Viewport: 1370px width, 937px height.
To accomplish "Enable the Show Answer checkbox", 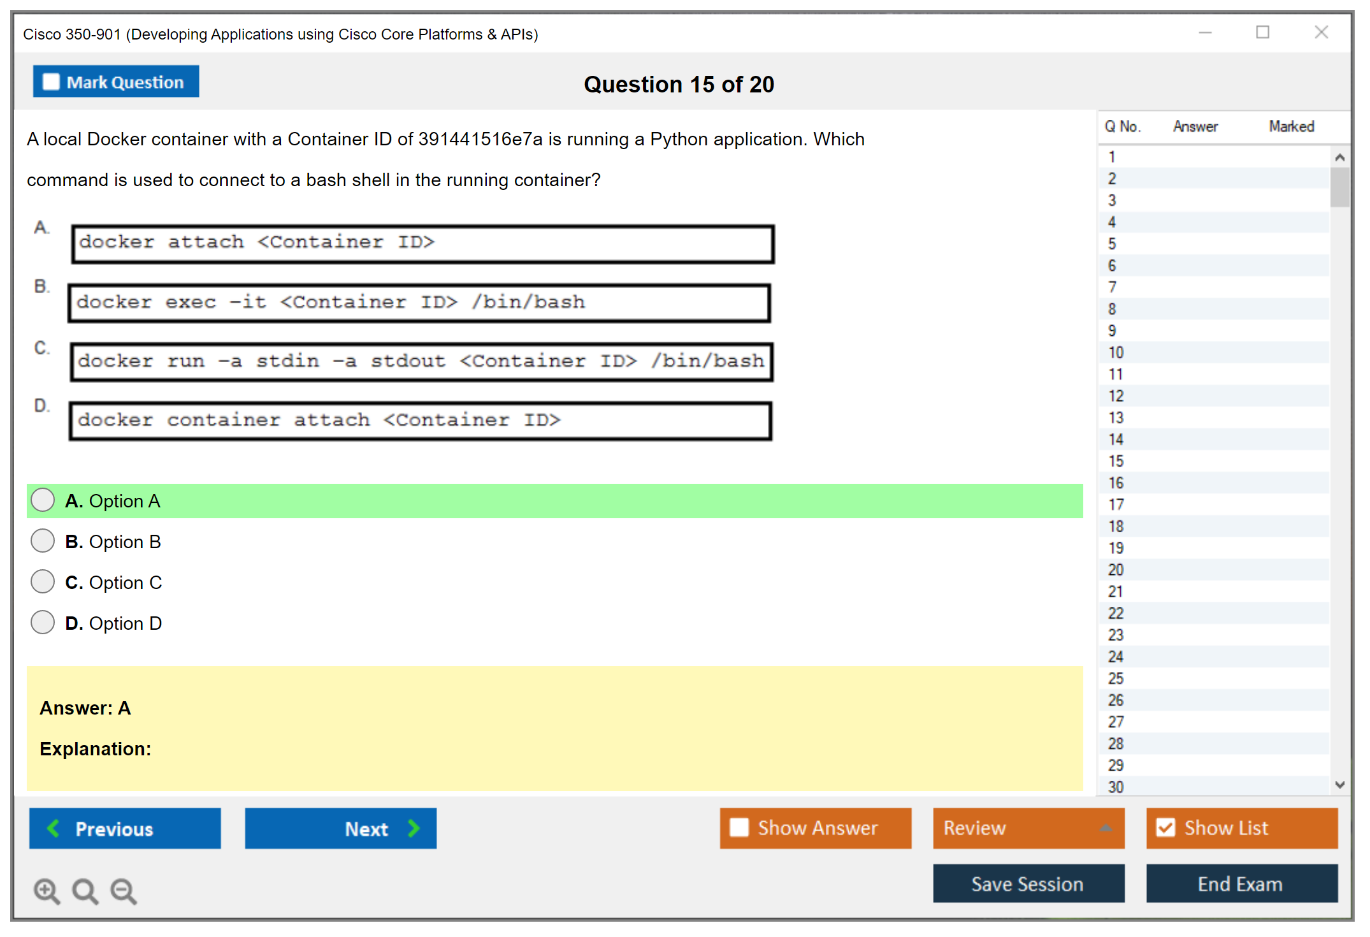I will (739, 827).
